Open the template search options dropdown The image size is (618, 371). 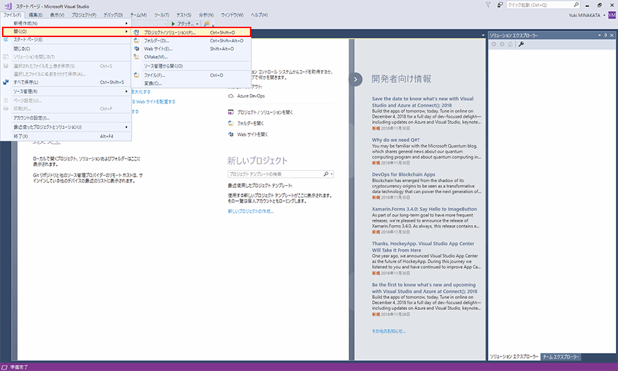point(332,174)
